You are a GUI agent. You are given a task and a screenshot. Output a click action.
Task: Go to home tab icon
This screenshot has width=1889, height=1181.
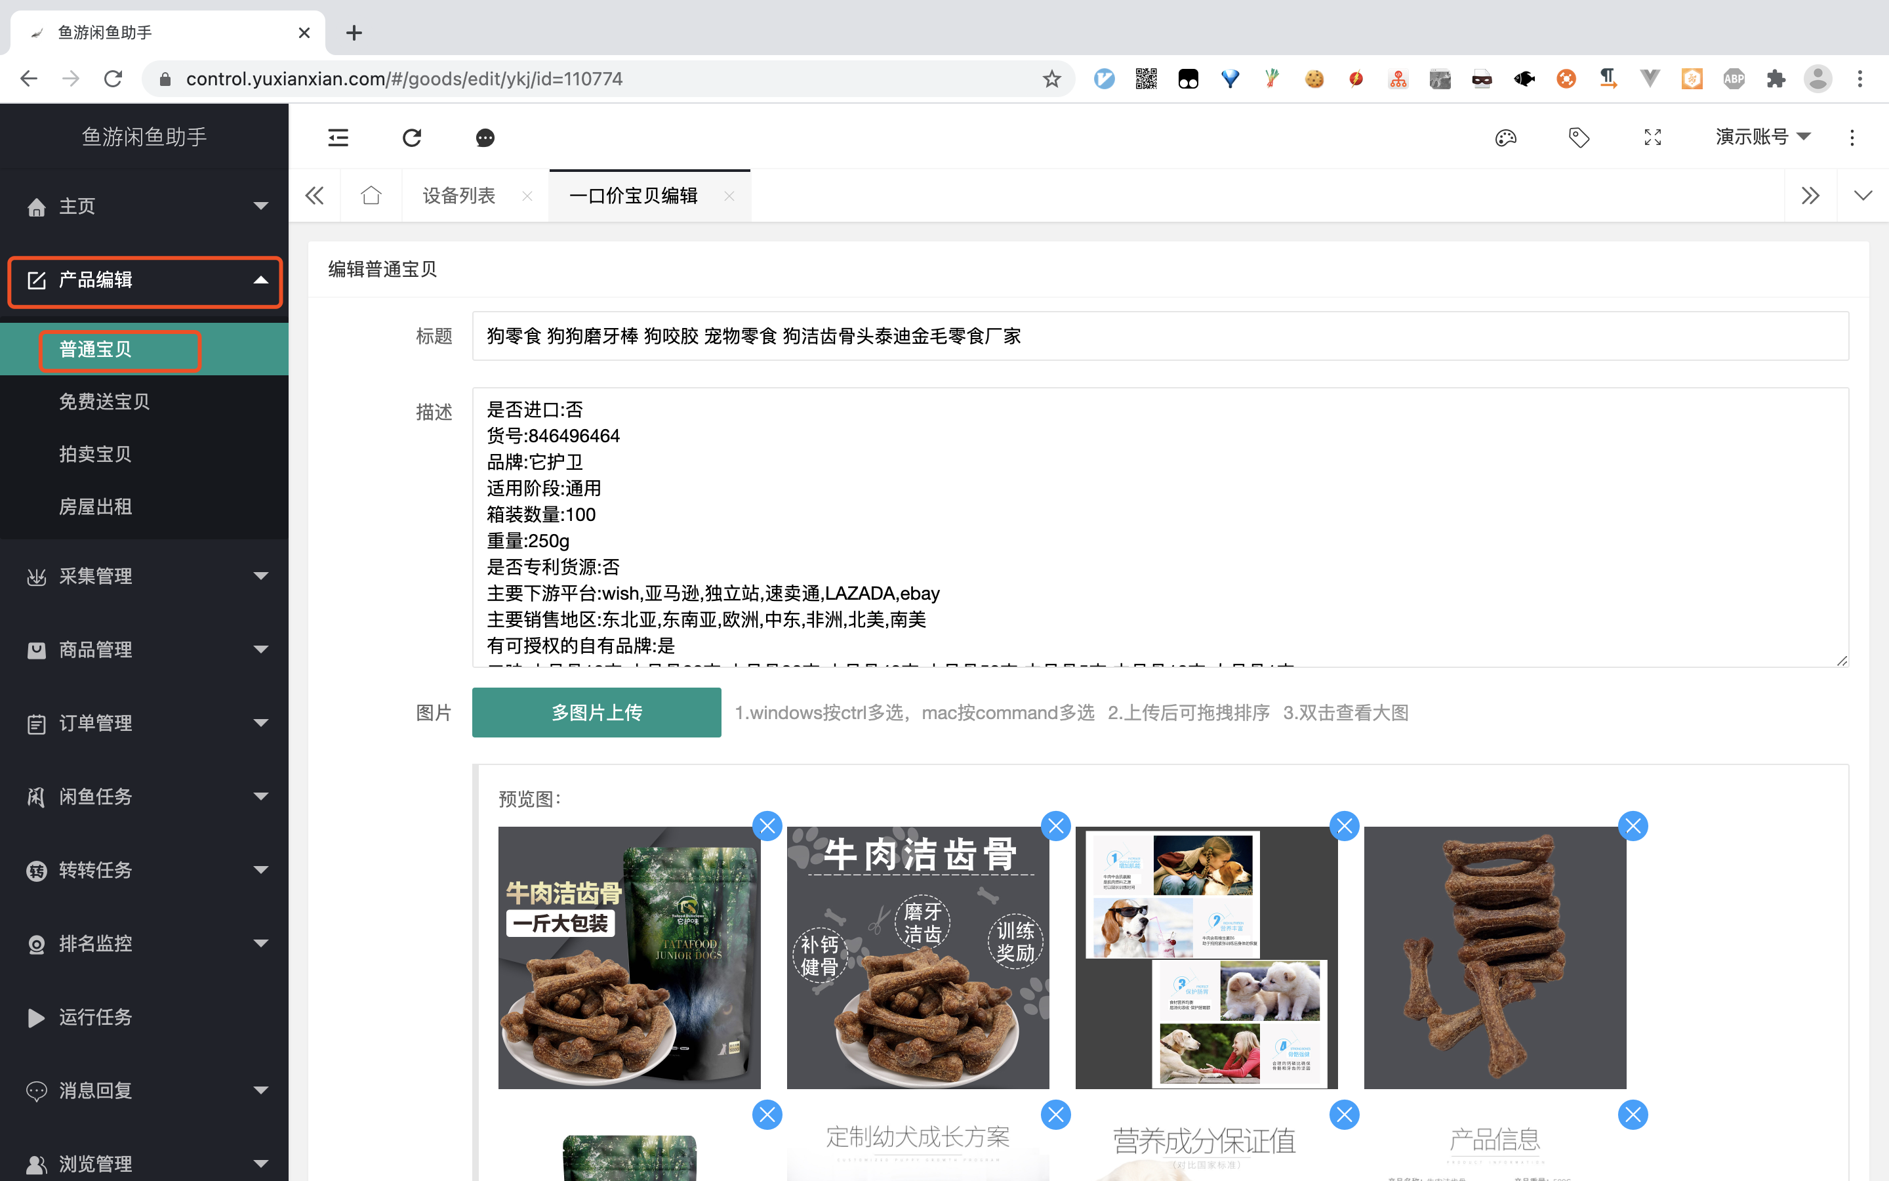[x=371, y=196]
